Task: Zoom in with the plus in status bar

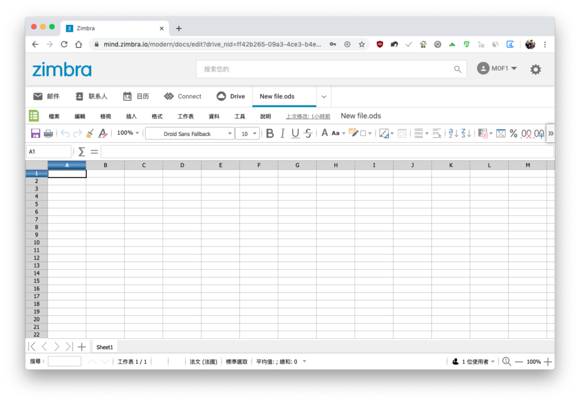Action: tap(548, 362)
